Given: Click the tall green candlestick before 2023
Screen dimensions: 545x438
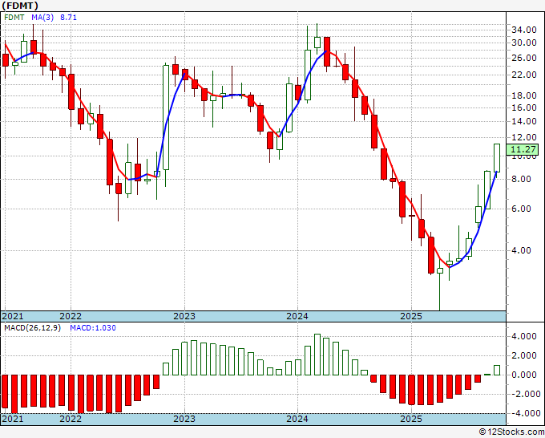Looking at the screenshot, I should pos(166,117).
